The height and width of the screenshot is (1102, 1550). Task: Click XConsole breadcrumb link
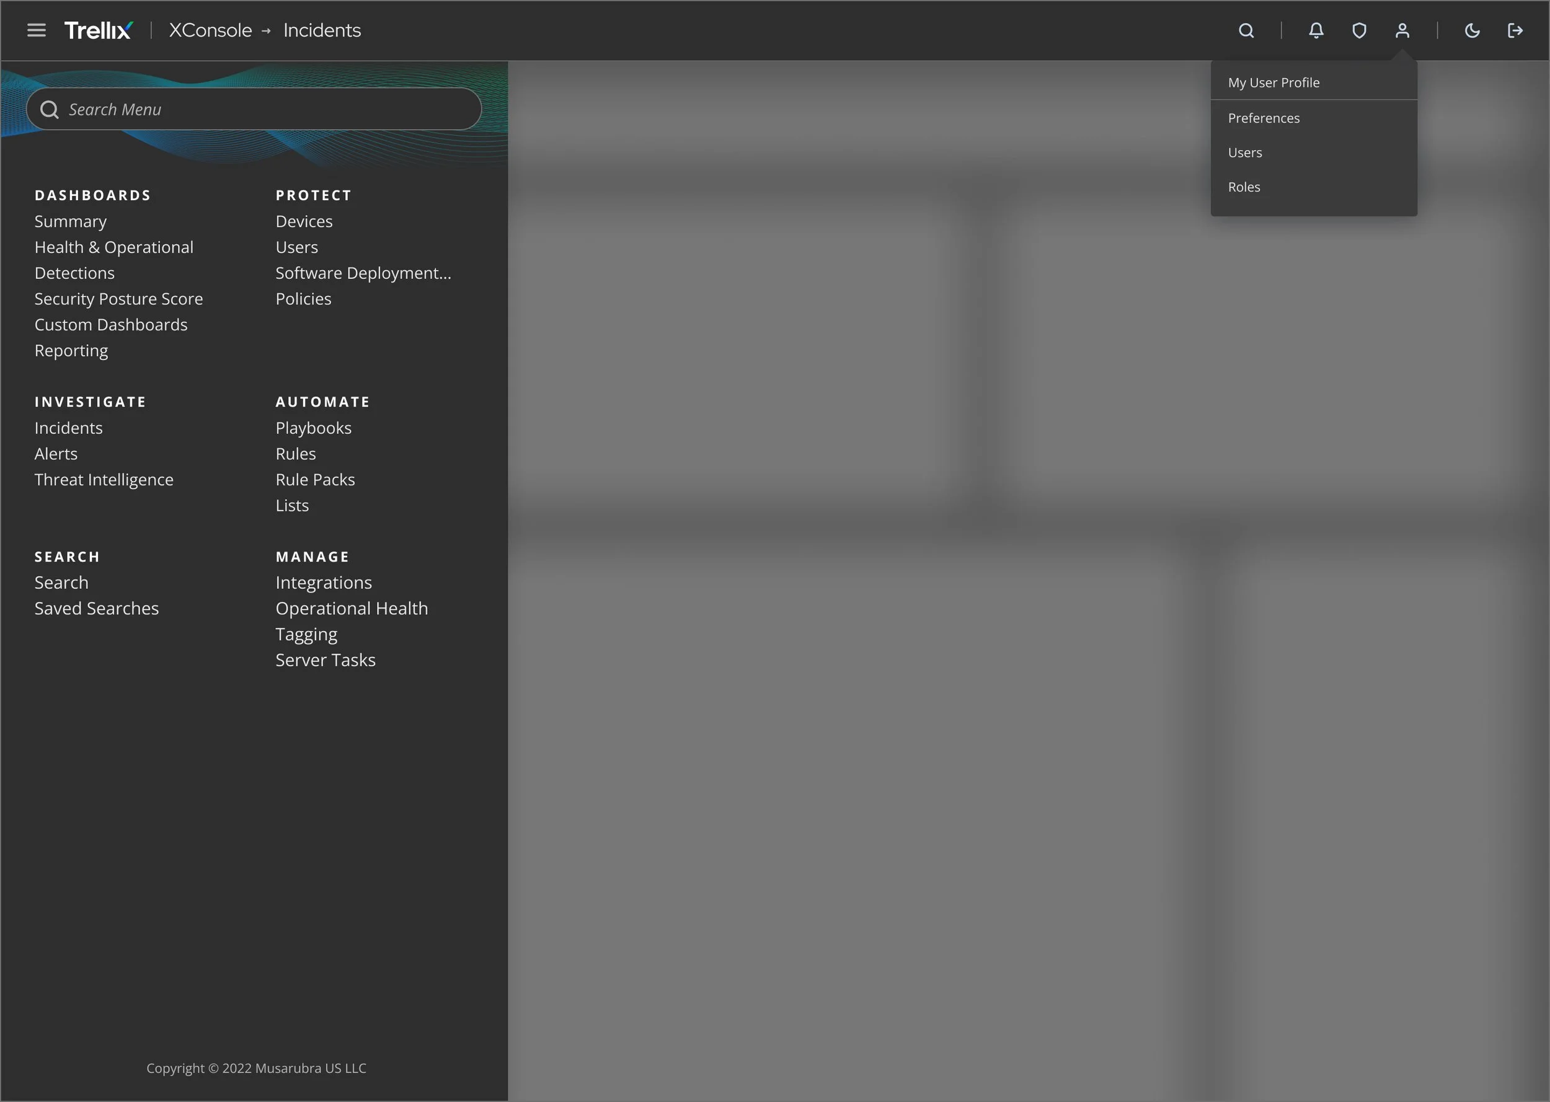click(210, 30)
